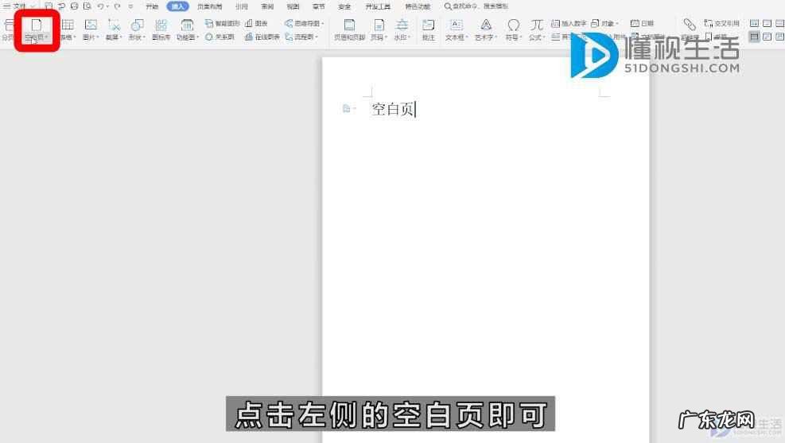Screen dimensions: 785x443
Task: Switch to the 审阅 Review tab
Action: [x=267, y=6]
